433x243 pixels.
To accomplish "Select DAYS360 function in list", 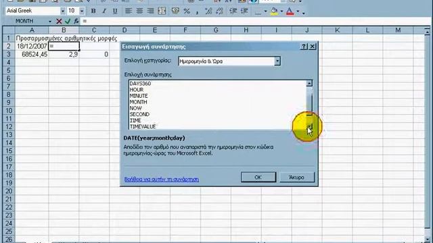I will tap(140, 84).
